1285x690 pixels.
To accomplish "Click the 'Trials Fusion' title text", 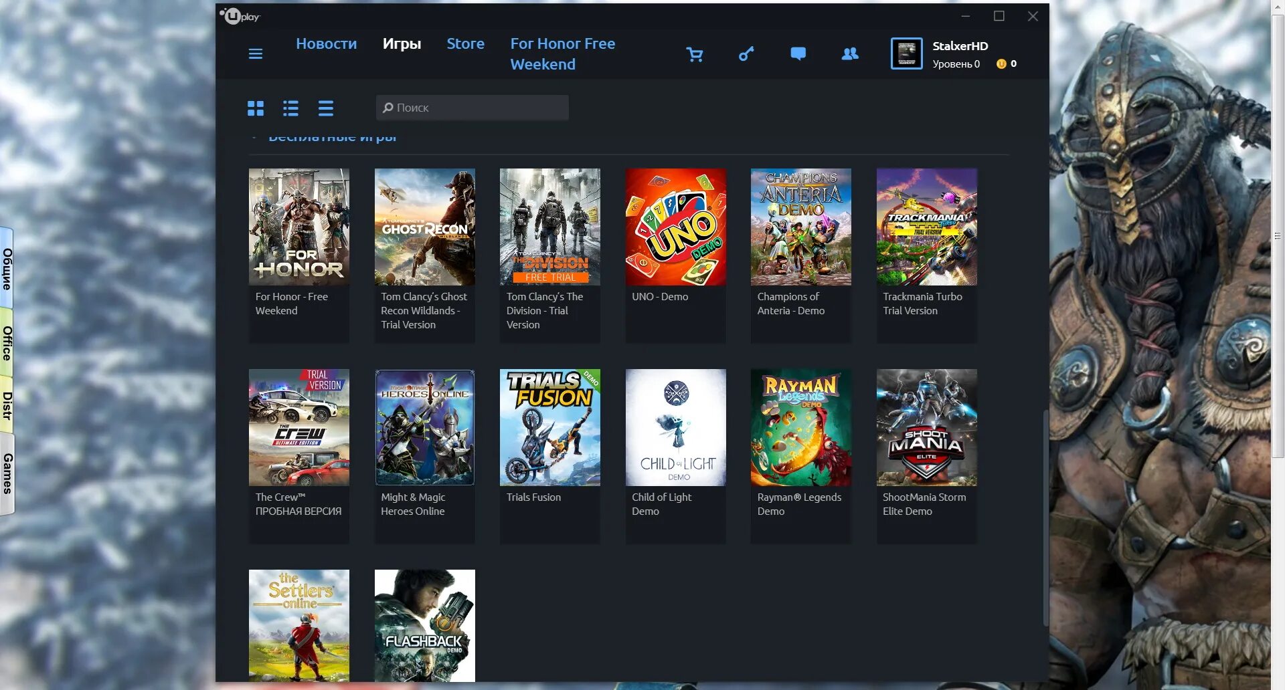I will 533,497.
